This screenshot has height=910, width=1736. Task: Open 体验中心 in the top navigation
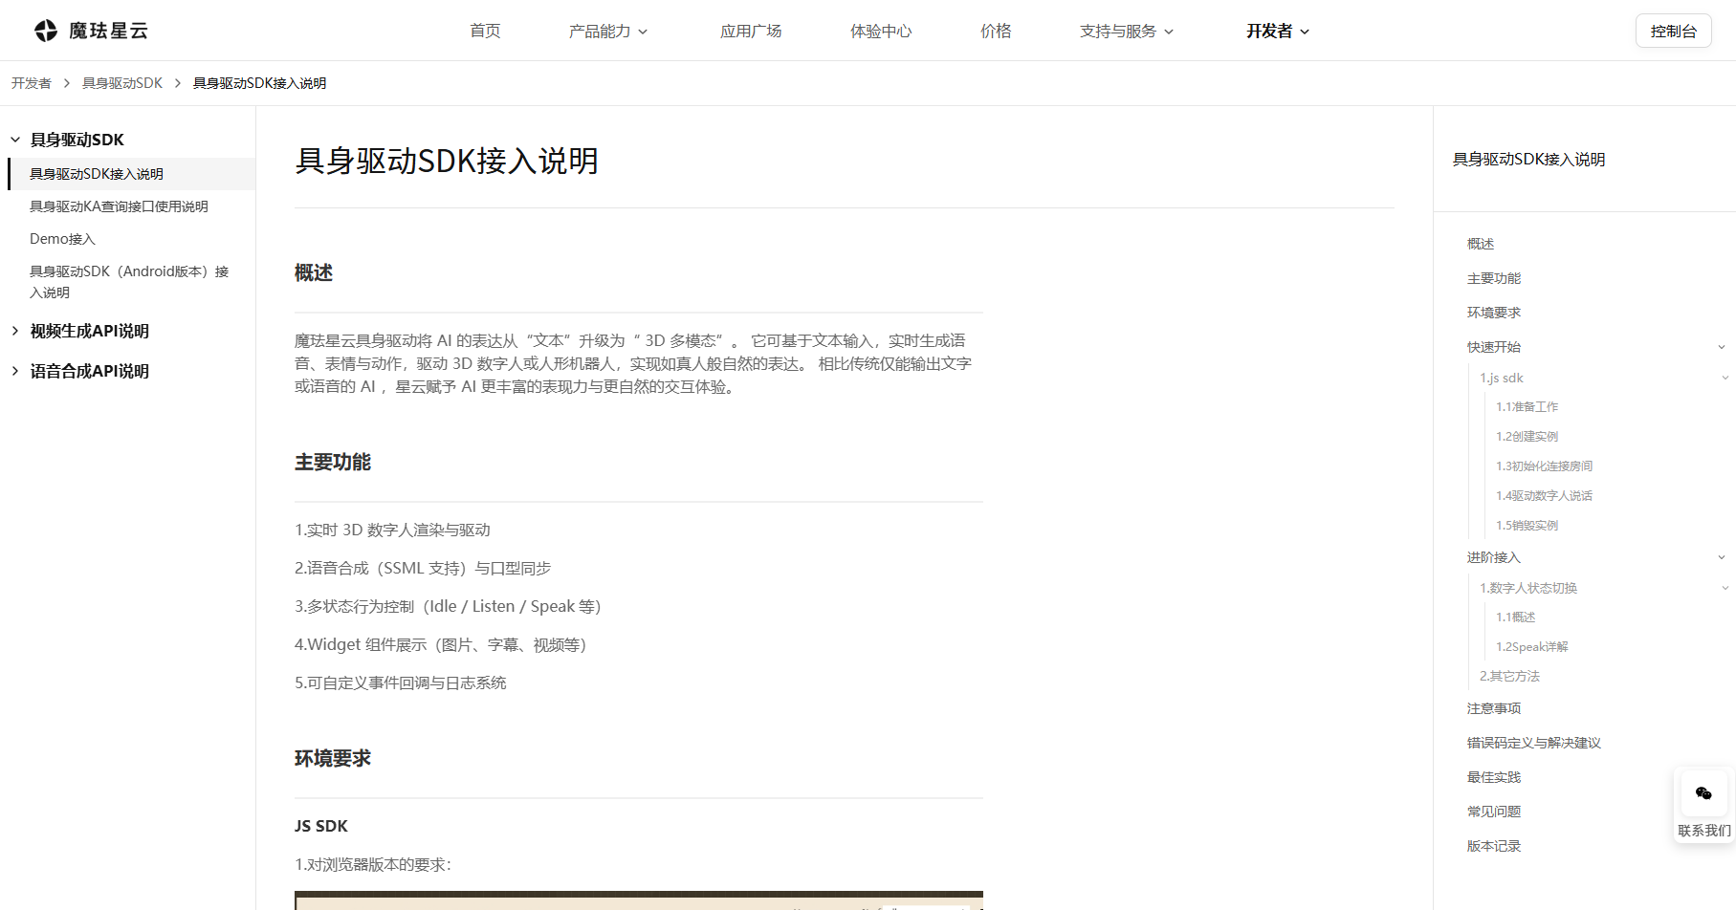[881, 32]
